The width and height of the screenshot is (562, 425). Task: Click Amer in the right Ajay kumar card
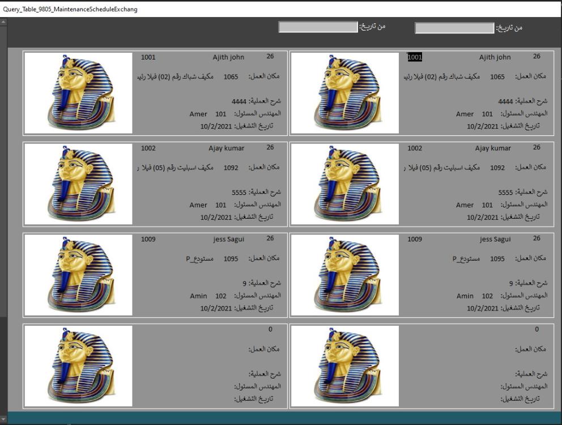click(465, 205)
